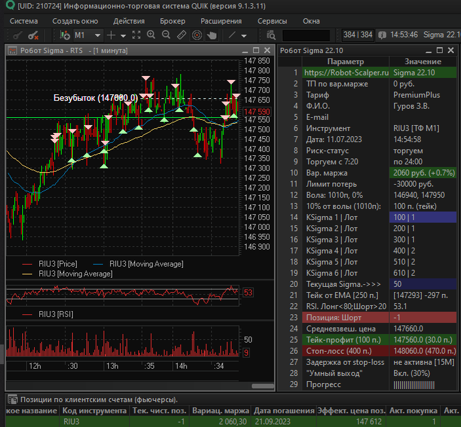
Task: Zoom out of the chart
Action: [166, 35]
